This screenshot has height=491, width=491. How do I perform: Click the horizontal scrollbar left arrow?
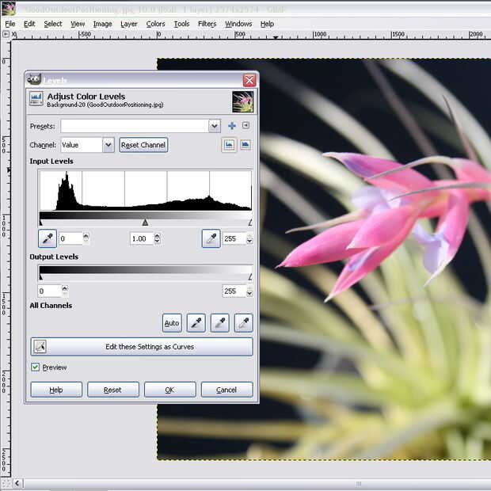pyautogui.click(x=17, y=484)
